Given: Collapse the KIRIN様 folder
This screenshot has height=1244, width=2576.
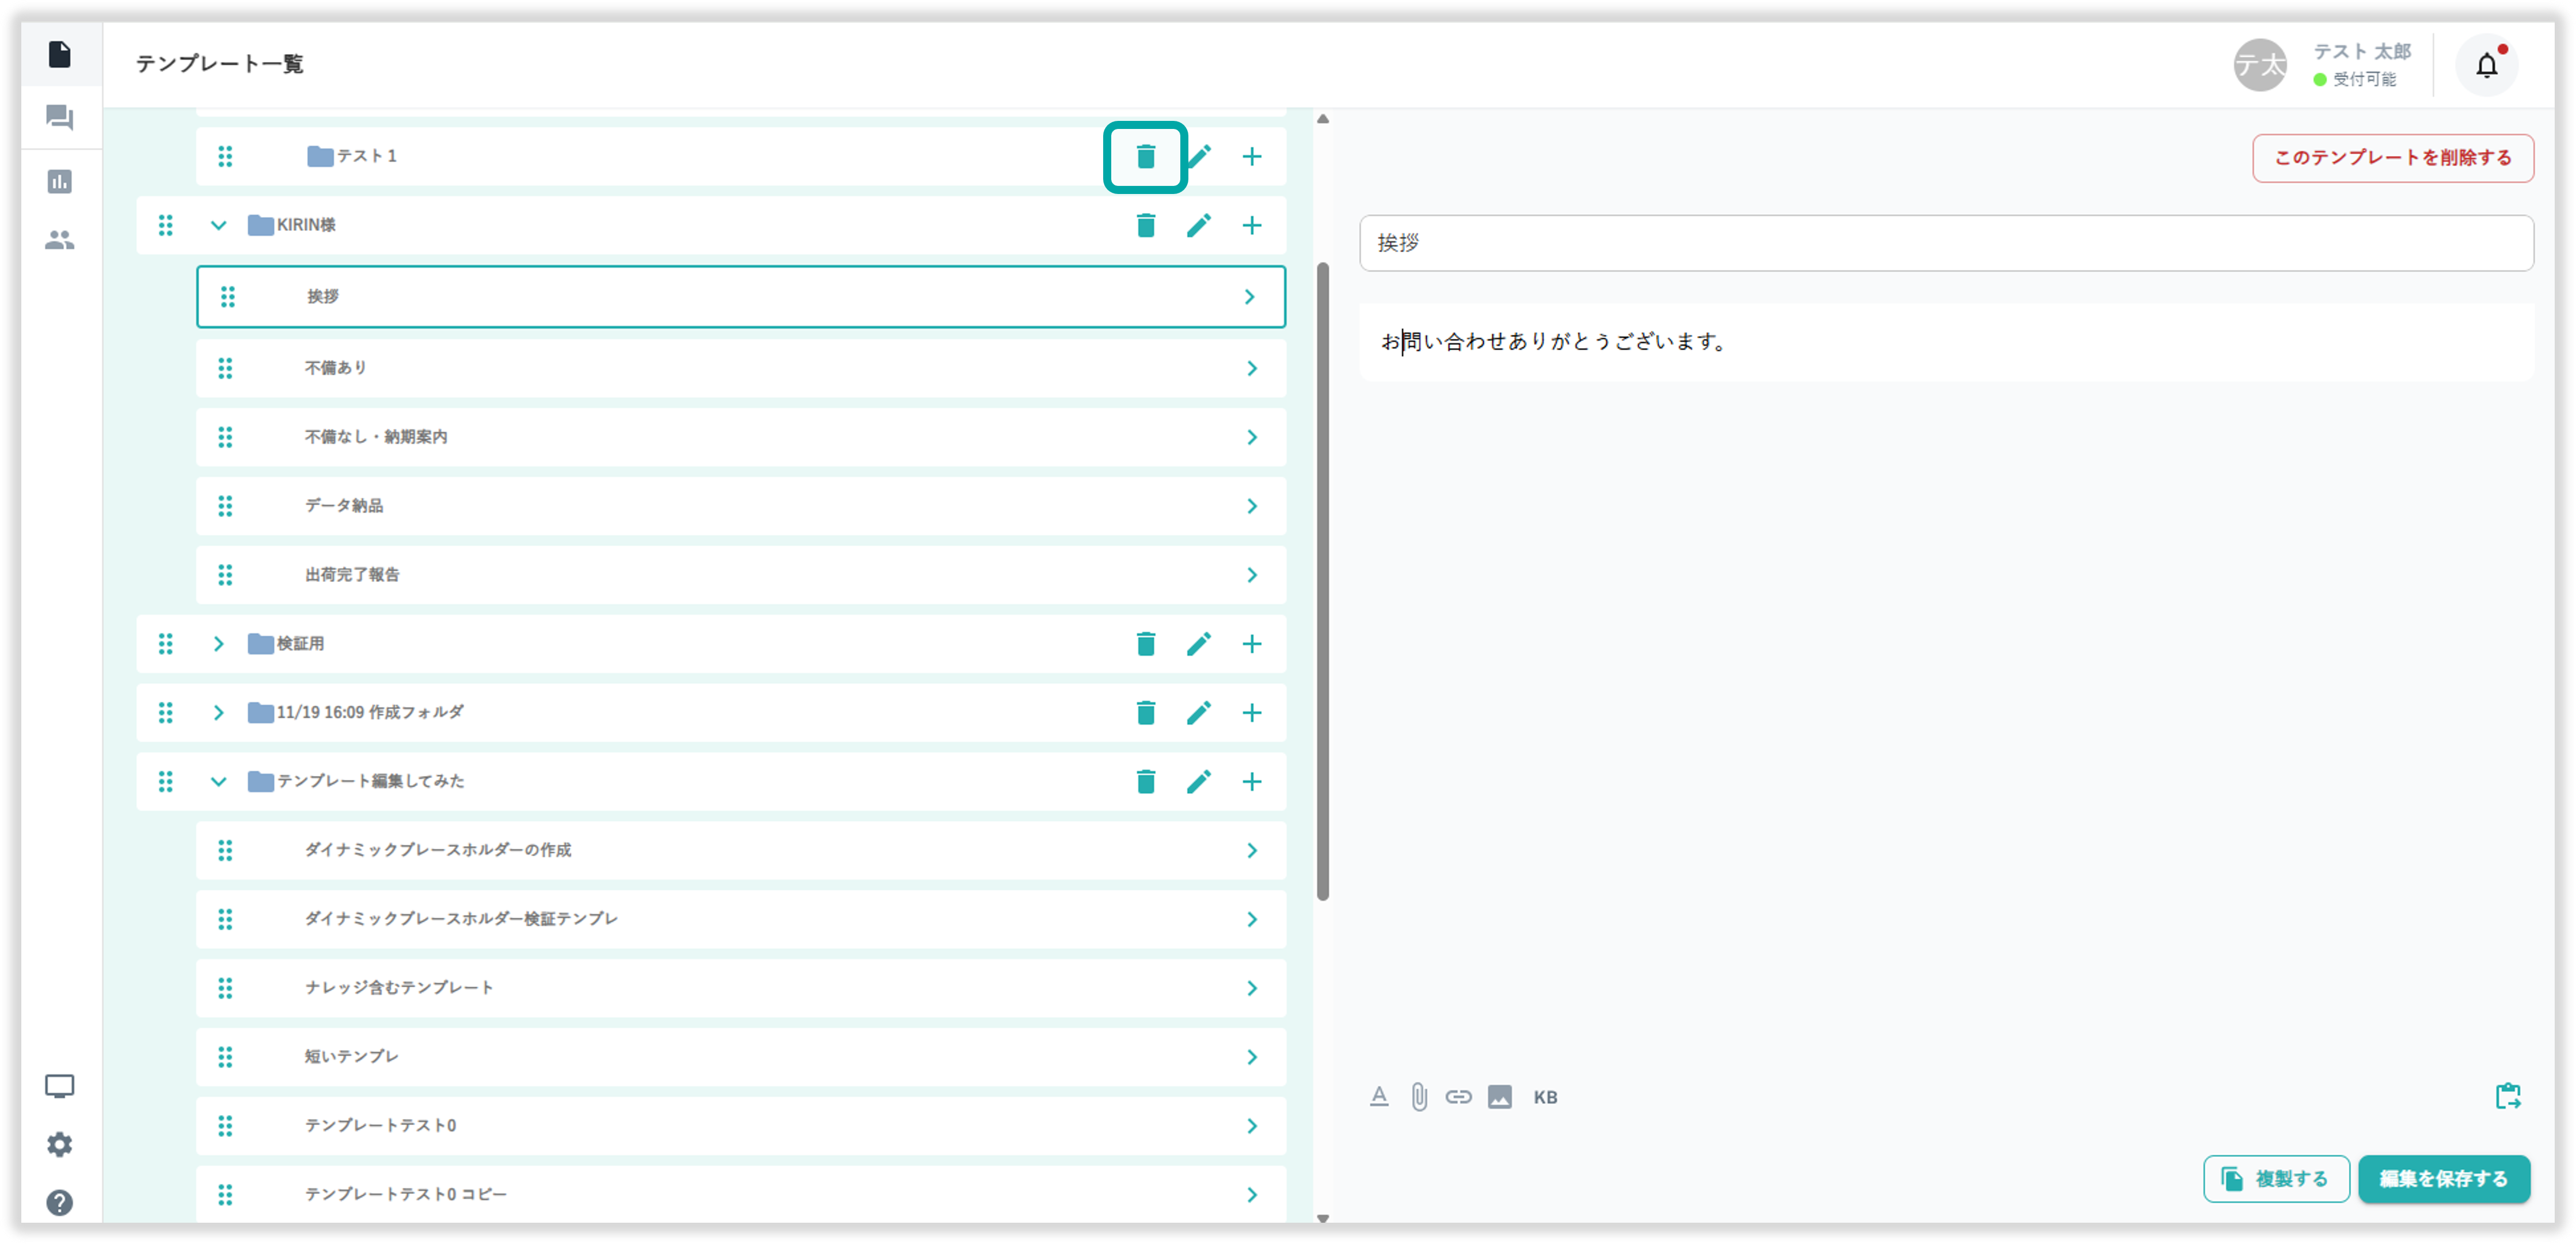Looking at the screenshot, I should 218,225.
